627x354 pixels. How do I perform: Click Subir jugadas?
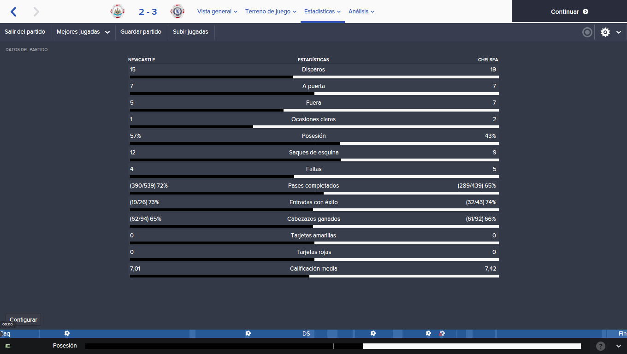pos(190,32)
